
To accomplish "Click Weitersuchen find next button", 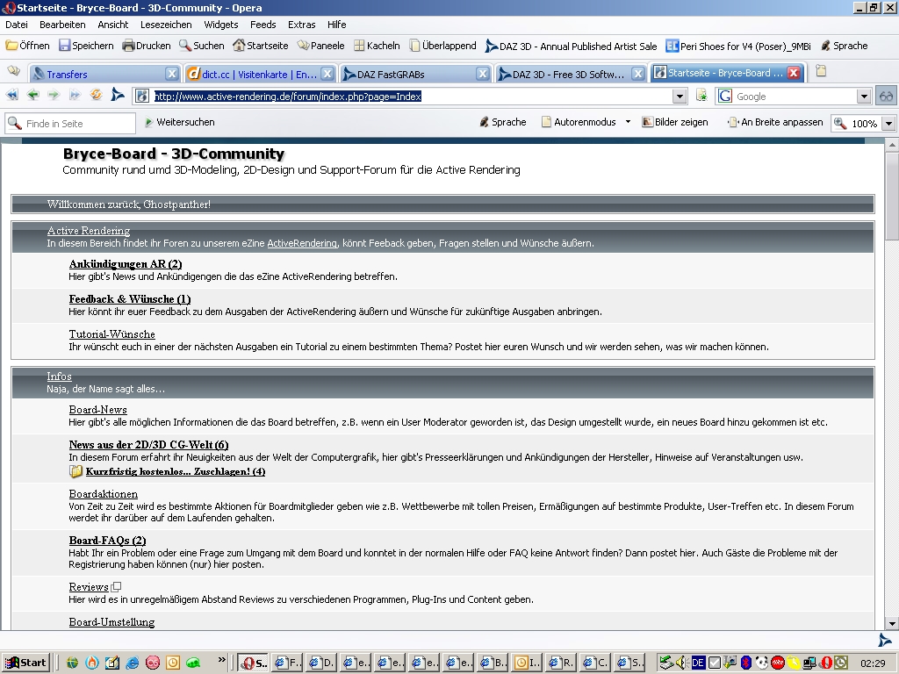I will tap(179, 122).
